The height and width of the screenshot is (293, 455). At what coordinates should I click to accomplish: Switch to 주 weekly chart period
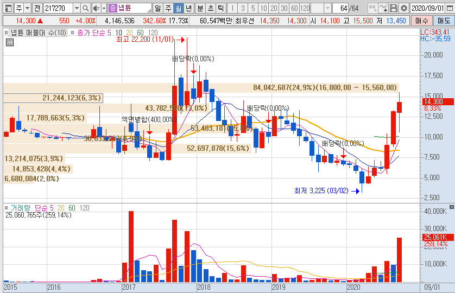pos(168,8)
